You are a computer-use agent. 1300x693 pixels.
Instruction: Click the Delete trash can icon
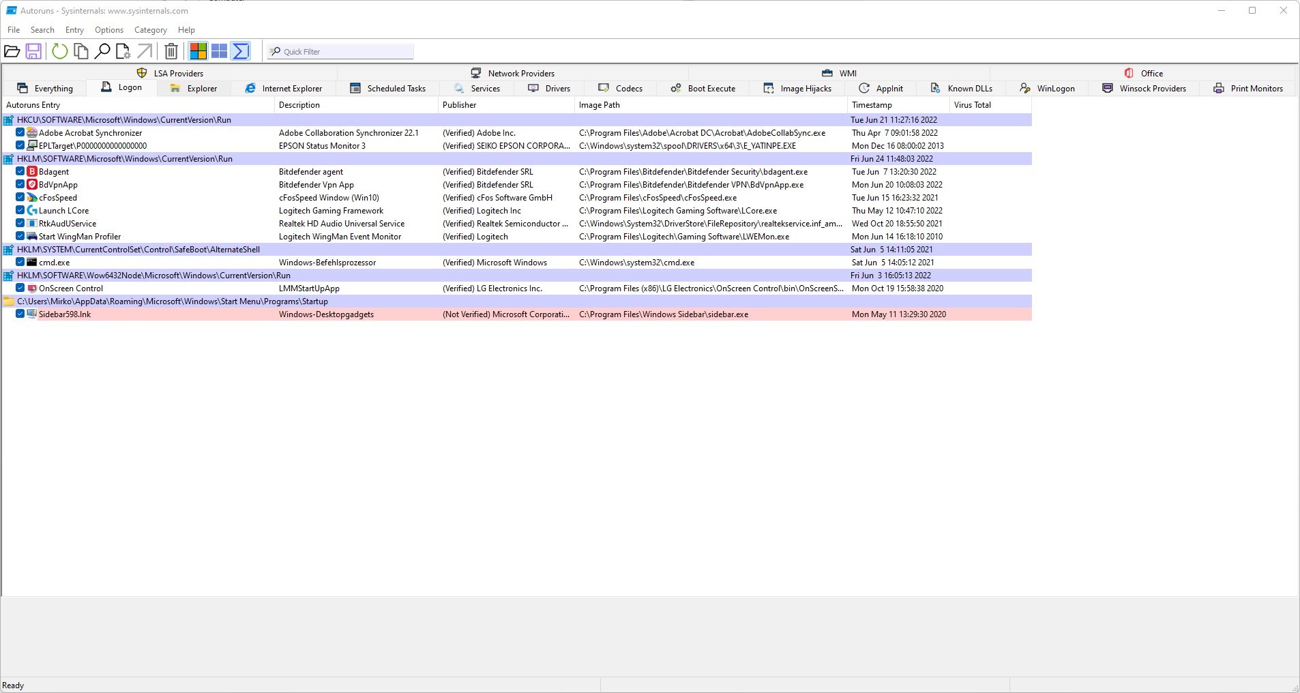(x=172, y=51)
